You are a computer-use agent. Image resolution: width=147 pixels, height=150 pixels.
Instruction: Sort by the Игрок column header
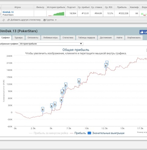point(17,7)
